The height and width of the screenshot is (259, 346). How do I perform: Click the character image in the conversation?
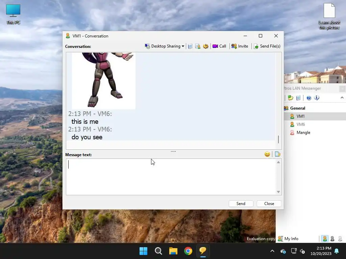(x=104, y=81)
